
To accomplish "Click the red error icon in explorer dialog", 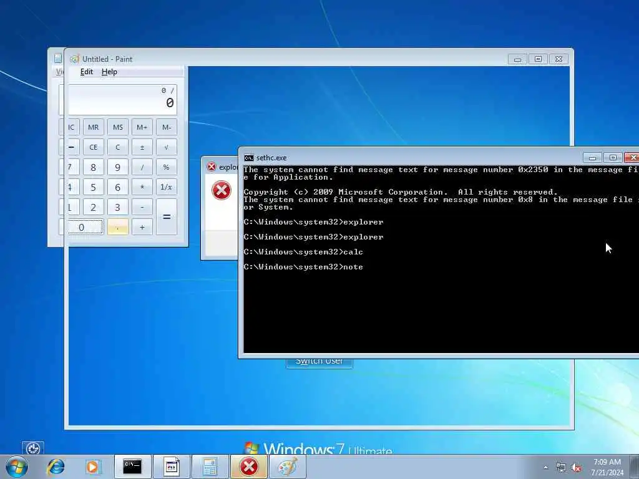I will [x=222, y=190].
